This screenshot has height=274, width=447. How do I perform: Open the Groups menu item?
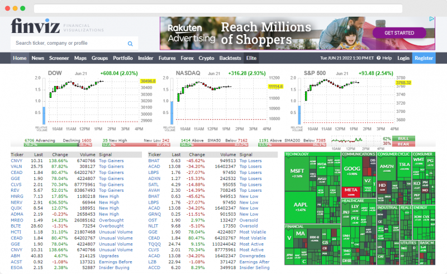pyautogui.click(x=99, y=58)
